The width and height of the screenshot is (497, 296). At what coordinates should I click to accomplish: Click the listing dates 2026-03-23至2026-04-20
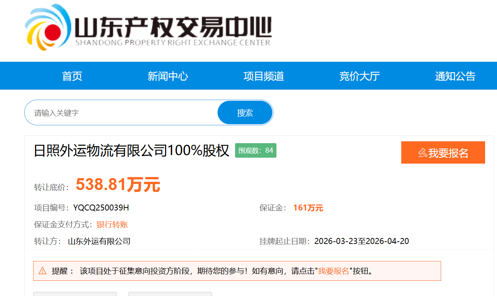pos(361,241)
